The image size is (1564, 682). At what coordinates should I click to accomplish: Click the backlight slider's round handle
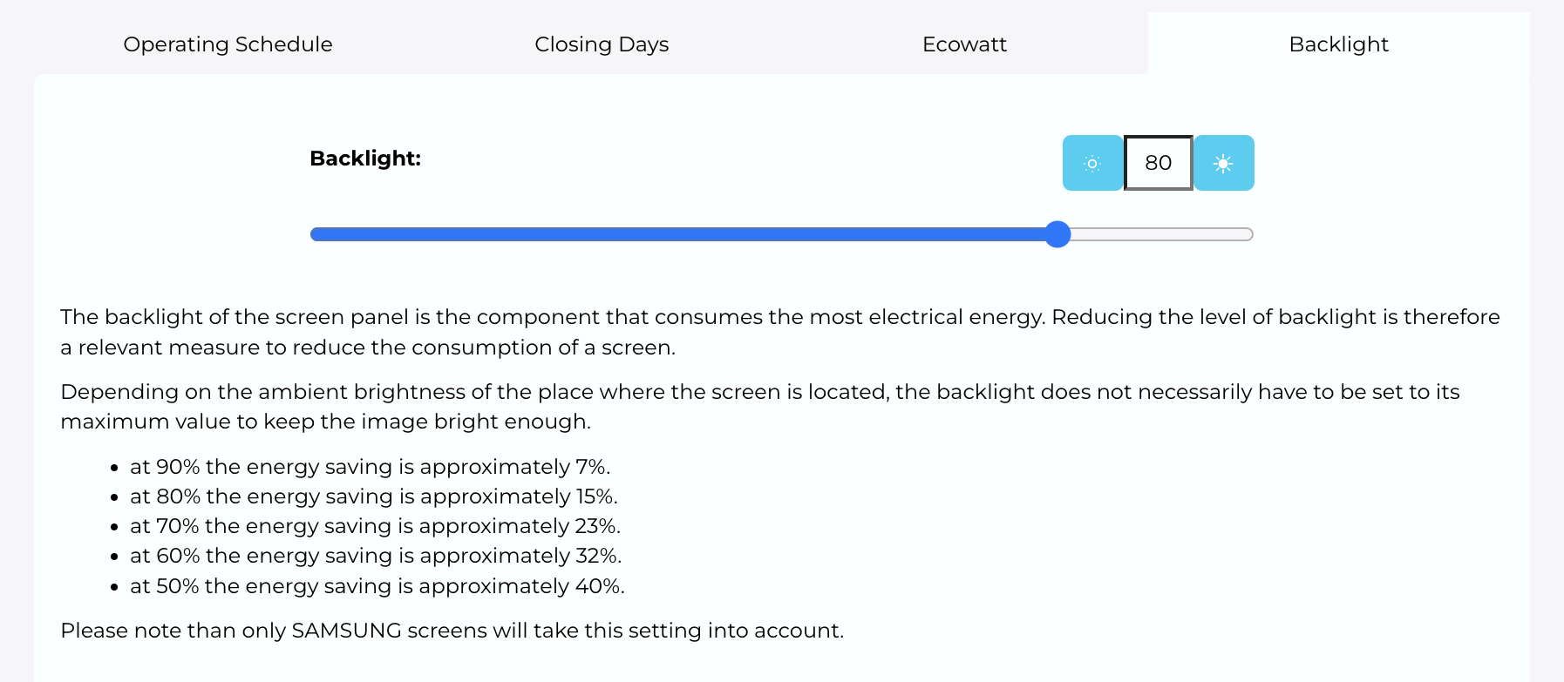pyautogui.click(x=1057, y=234)
